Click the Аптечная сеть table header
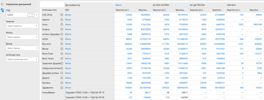The width and height of the screenshot is (264, 100). pyautogui.click(x=49, y=10)
